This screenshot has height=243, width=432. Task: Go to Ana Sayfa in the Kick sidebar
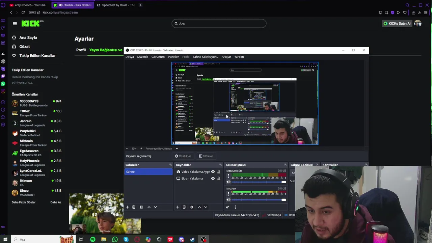(28, 37)
